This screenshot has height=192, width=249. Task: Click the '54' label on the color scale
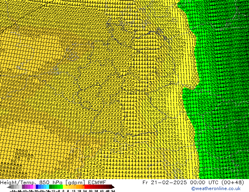pyautogui.click(x=113, y=191)
